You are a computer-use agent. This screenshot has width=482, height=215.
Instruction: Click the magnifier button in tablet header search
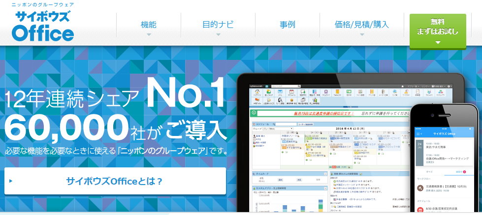pos(299,86)
